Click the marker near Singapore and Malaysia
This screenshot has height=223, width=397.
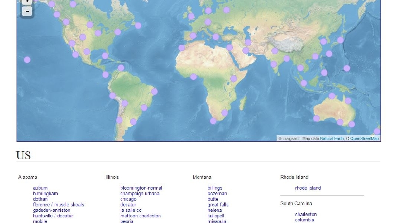pos(304,83)
